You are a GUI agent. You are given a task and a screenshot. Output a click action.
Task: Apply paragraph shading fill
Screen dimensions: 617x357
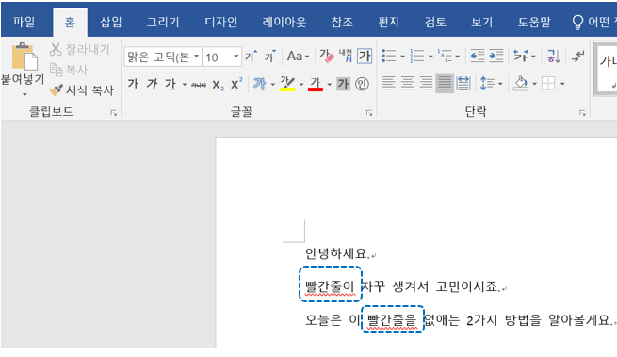[x=521, y=84]
